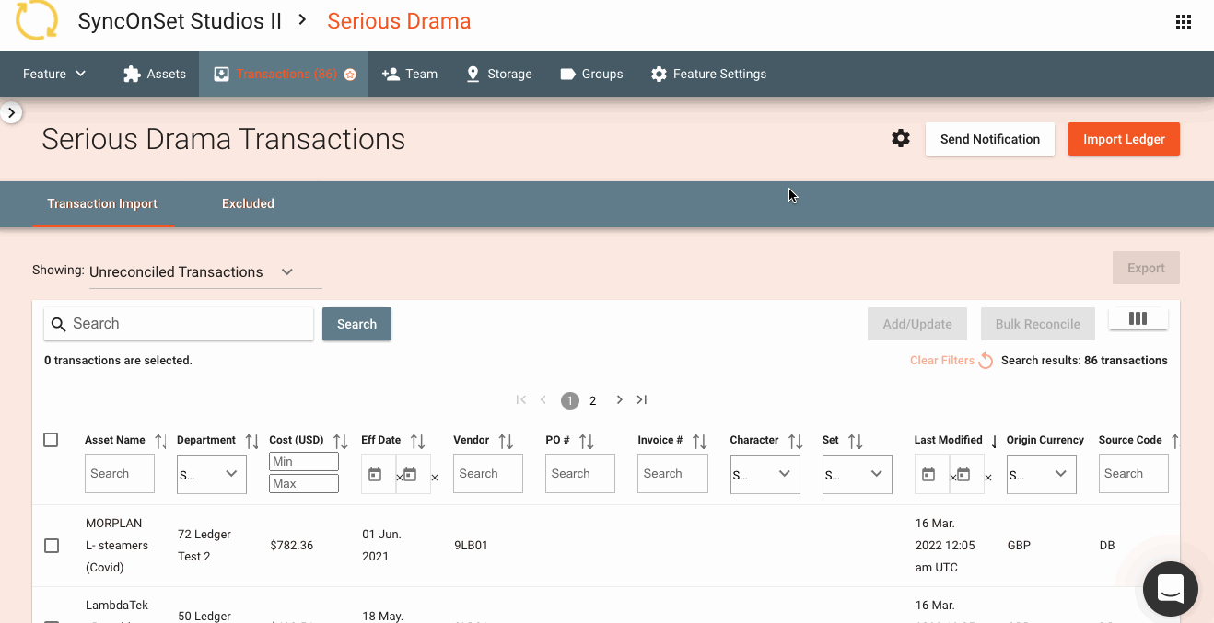Check the MORPLAN L- steamers row
Screen dimensions: 1214x623
[x=52, y=546]
